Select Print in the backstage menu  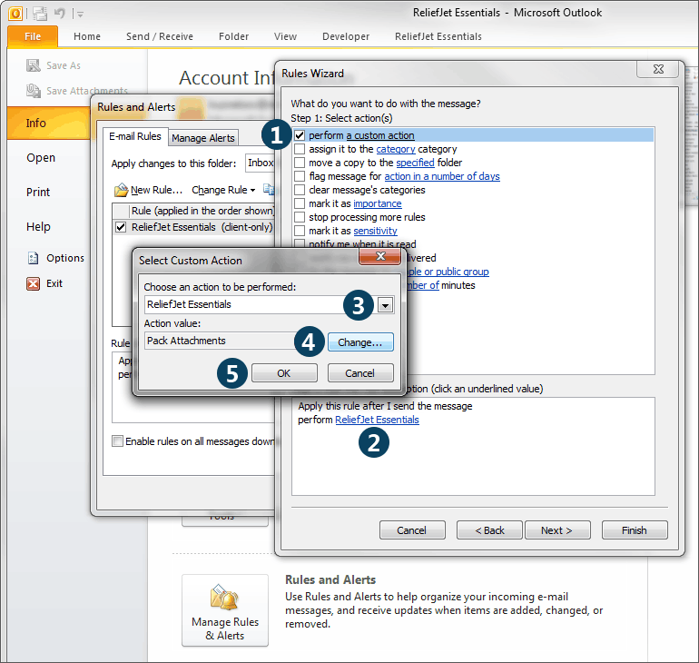38,193
